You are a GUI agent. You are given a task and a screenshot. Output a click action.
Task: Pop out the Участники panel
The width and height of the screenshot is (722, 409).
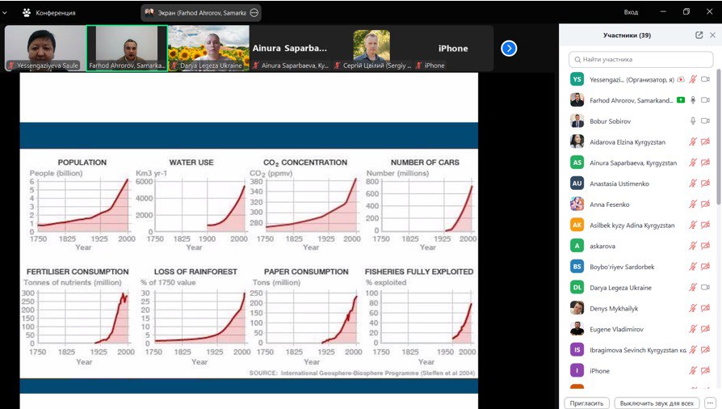(x=699, y=35)
